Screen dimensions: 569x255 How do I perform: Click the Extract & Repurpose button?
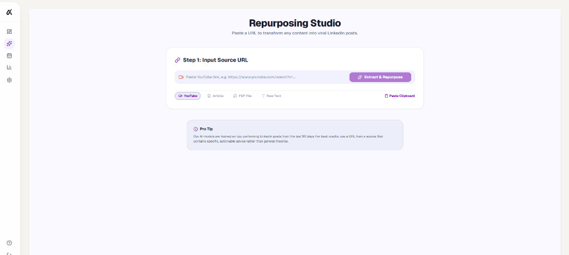point(380,77)
